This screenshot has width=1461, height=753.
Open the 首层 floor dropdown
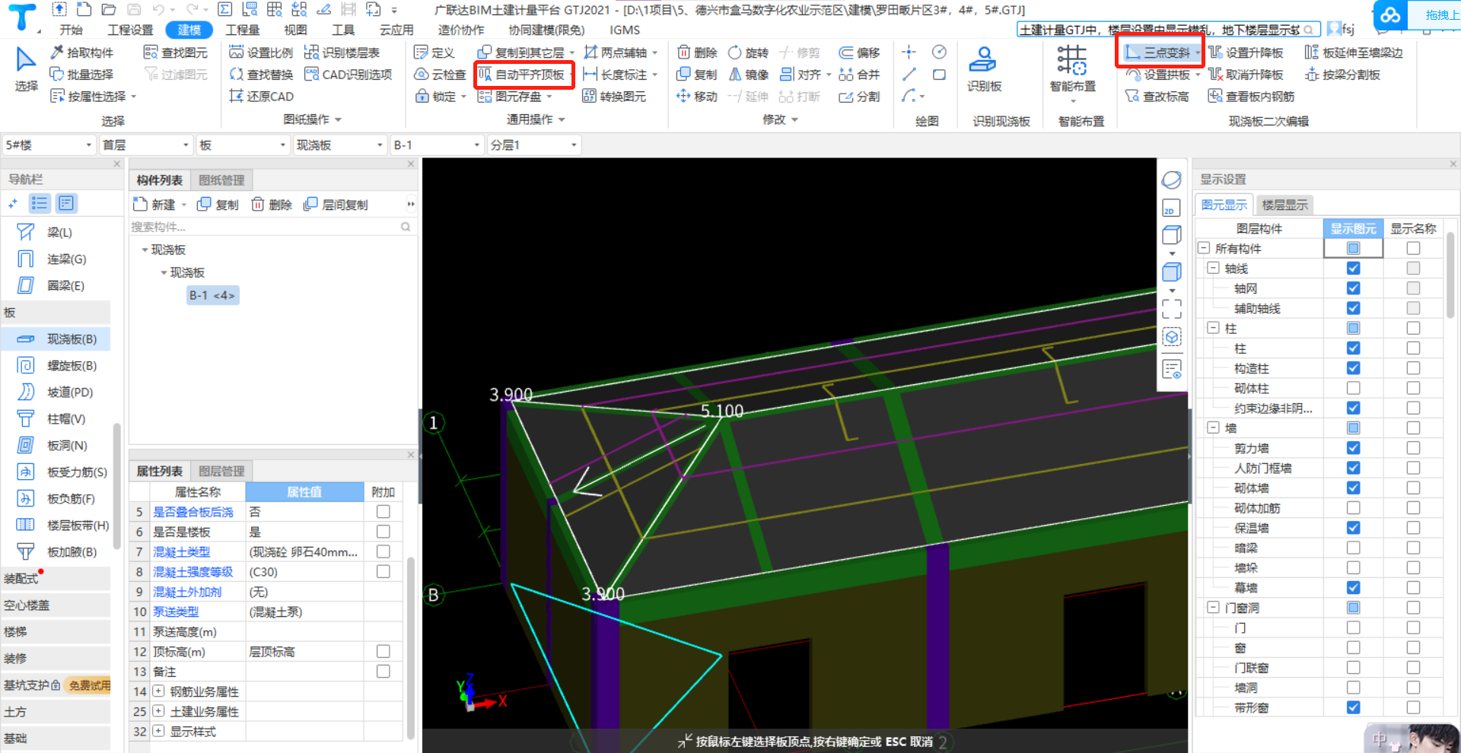point(145,145)
